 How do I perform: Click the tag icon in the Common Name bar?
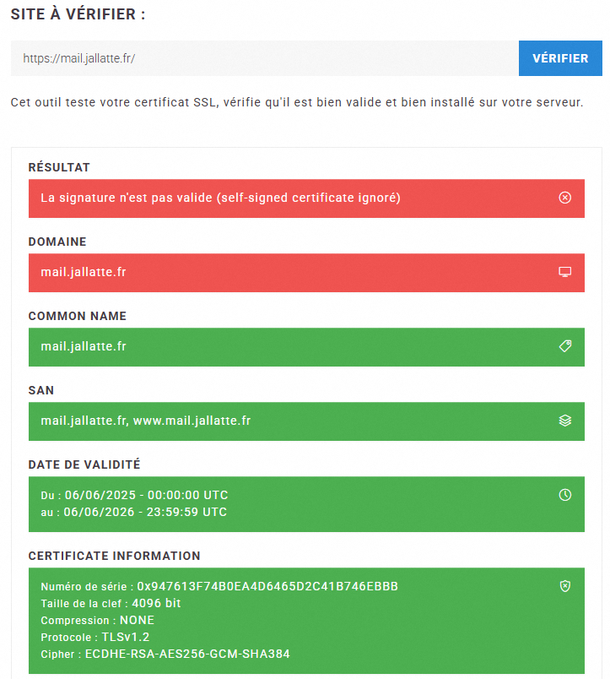point(565,346)
